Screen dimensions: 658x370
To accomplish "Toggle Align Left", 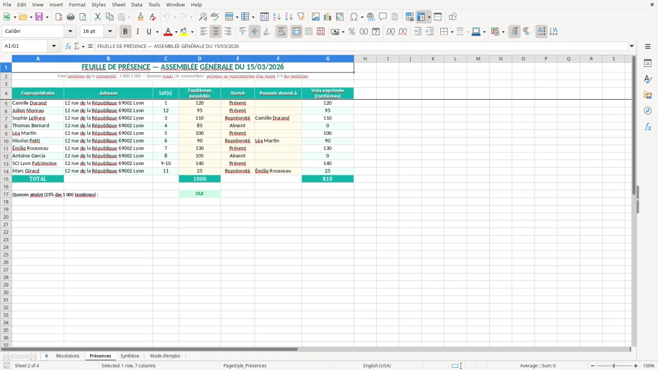I will pos(203,32).
